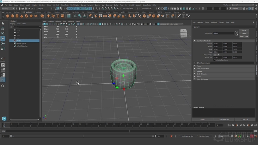Collapse the Transform Attributes section
Screen dimensions: 258x145
(x=204, y=41)
